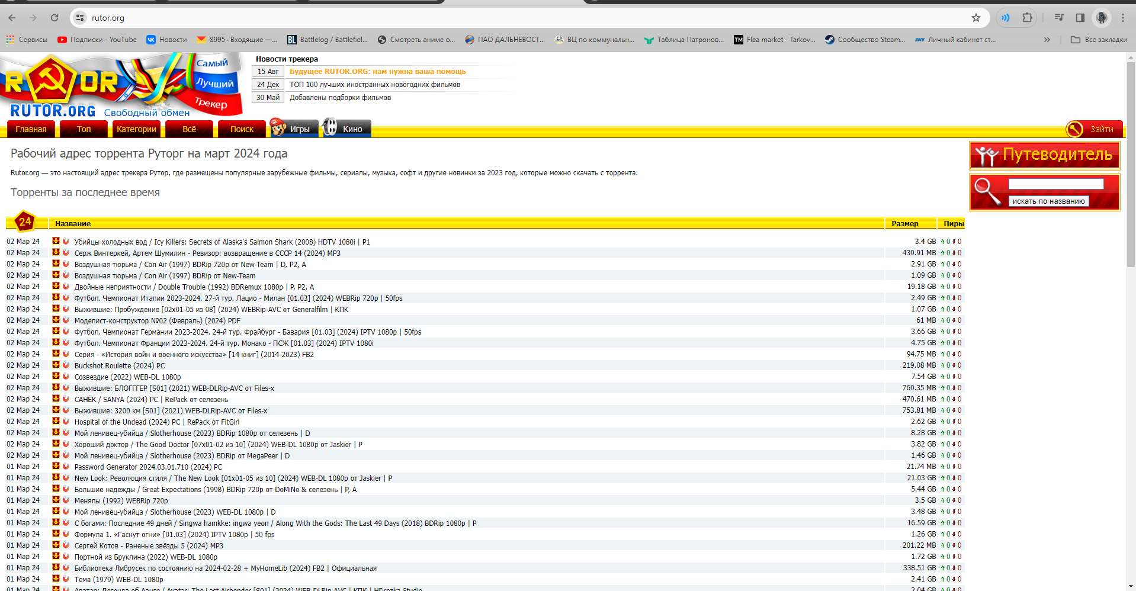1136x591 pixels.
Task: Click the RUTOR.ORG logo banner
Action: 121,85
